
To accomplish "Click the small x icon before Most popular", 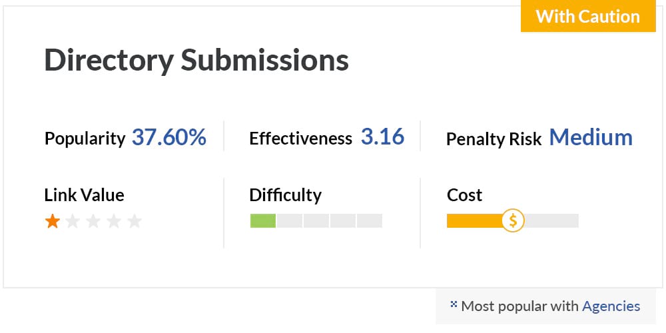I will (x=453, y=304).
